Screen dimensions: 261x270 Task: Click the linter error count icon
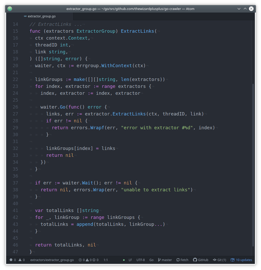pos(11,260)
